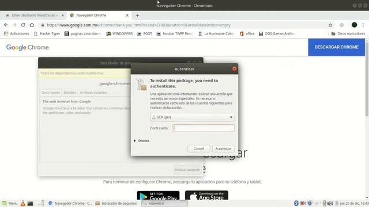Switch to Instalador de paquetes taskbar window

click(116, 204)
